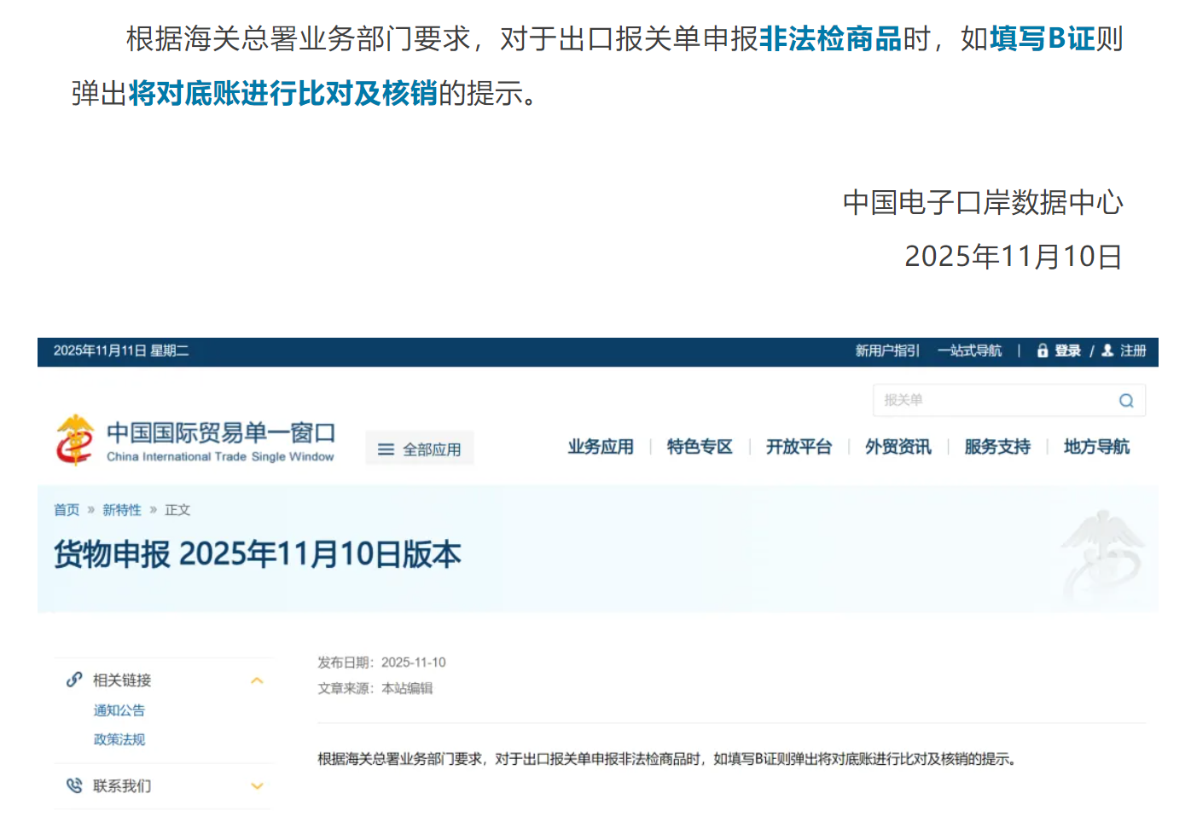Image resolution: width=1191 pixels, height=840 pixels.
Task: Click the 首页 breadcrumb link
Action: point(66,509)
